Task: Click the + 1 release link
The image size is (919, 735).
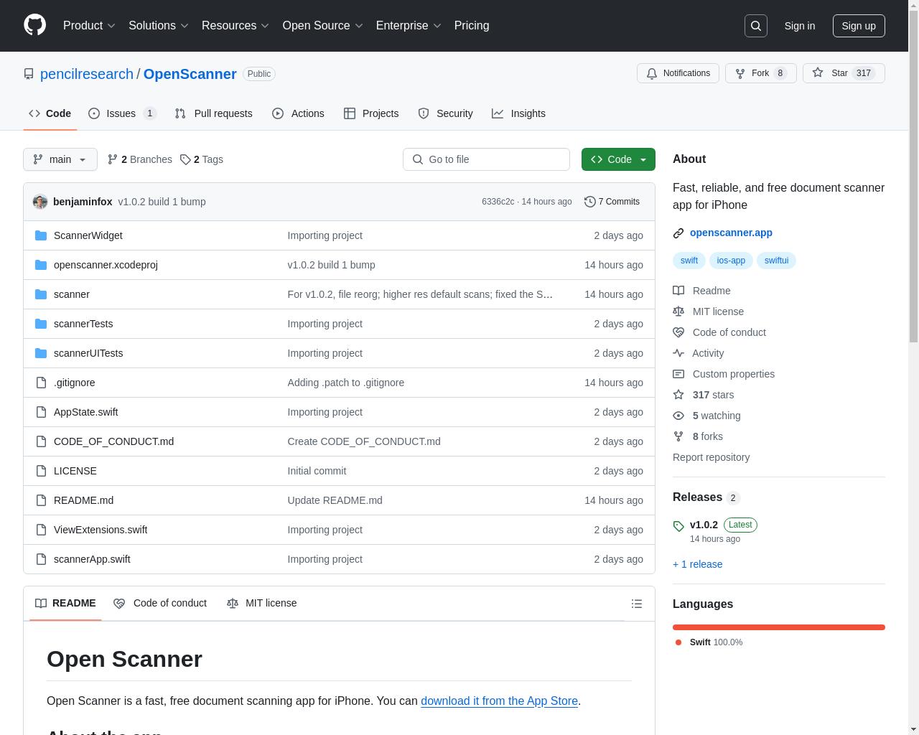Action: 697,564
